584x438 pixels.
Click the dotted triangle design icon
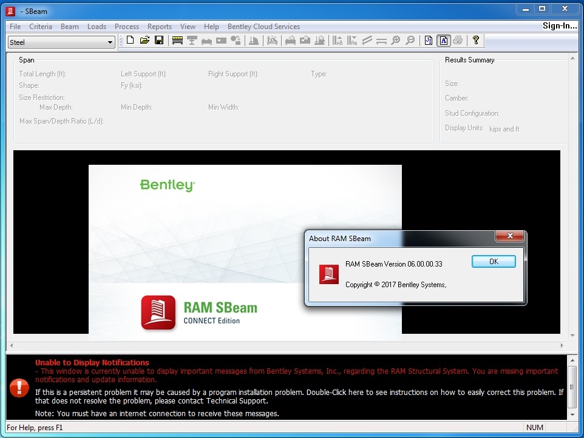coord(272,41)
